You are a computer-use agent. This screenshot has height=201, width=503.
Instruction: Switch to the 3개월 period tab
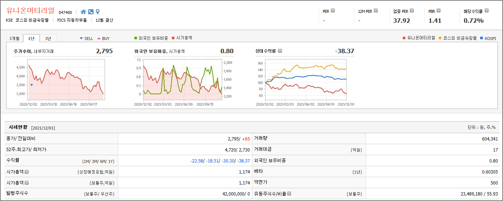pos(15,38)
